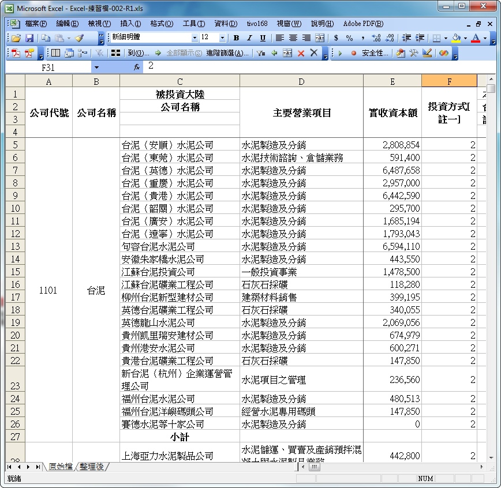Run a macro with the green play icon

(x=340, y=53)
